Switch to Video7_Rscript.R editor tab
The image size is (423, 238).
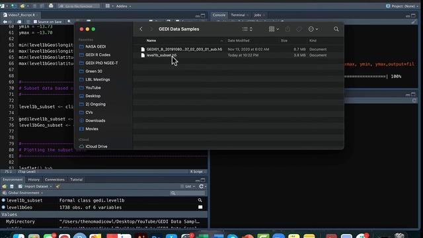tap(21, 15)
